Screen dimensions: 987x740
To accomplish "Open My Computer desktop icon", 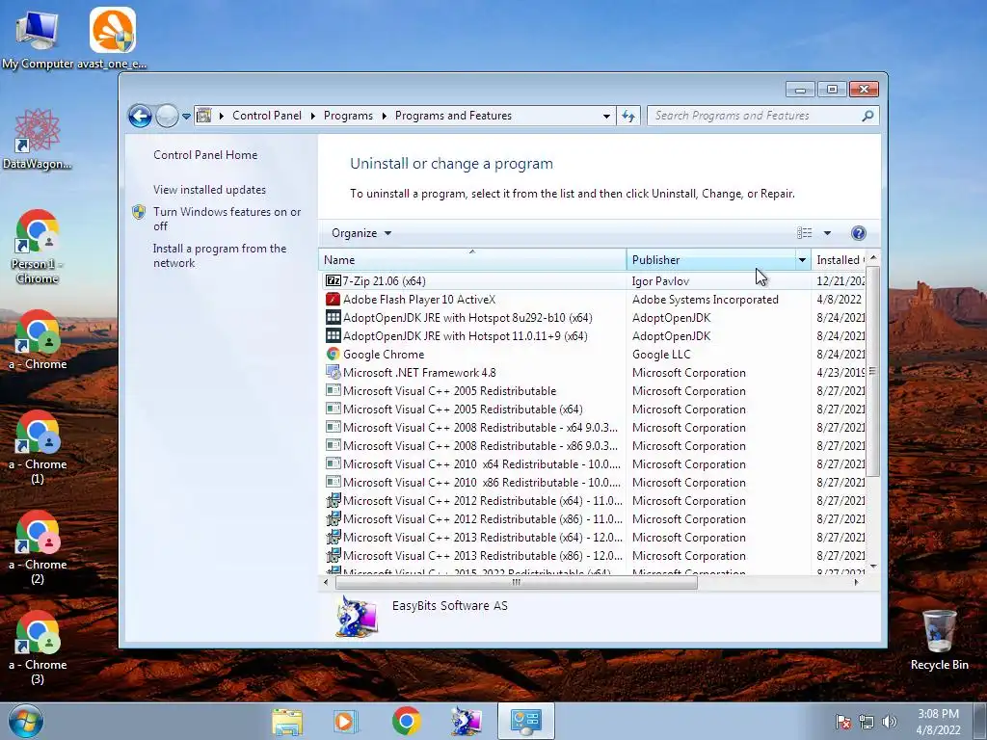I will click(x=37, y=38).
